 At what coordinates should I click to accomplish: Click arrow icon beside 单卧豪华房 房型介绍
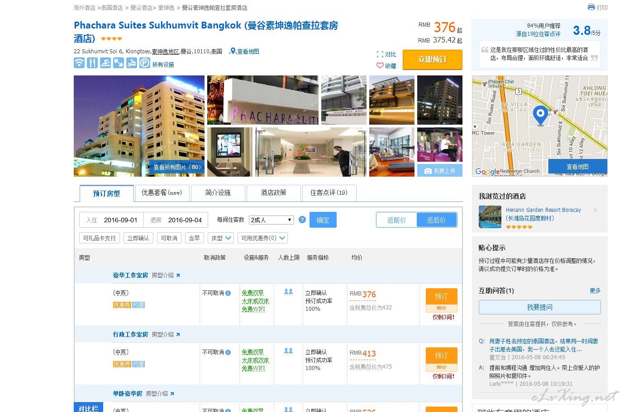click(x=172, y=393)
